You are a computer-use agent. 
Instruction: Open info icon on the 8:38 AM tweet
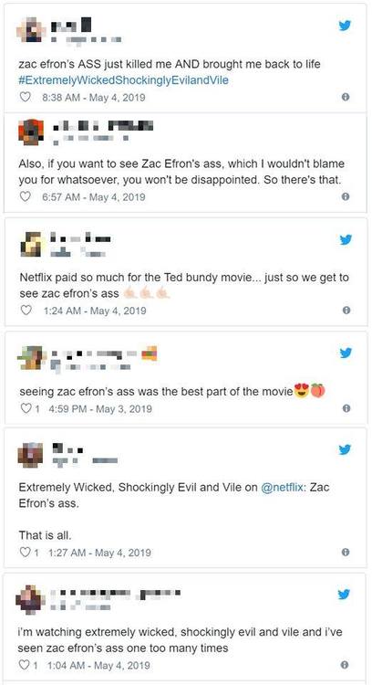(346, 97)
